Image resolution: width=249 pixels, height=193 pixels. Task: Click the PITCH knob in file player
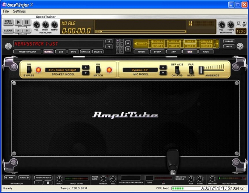(x=45, y=24)
